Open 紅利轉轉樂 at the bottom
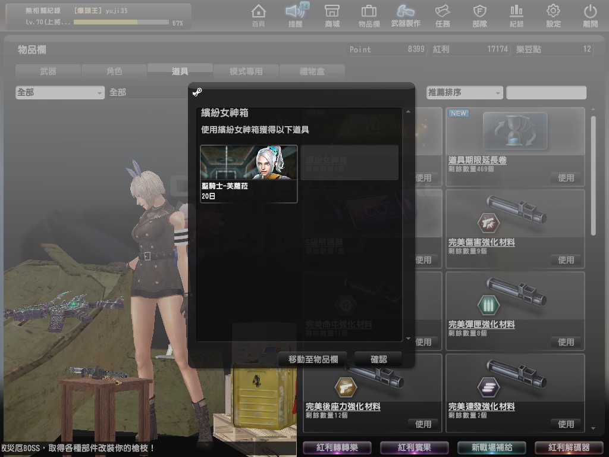The image size is (609, 457). tap(337, 447)
